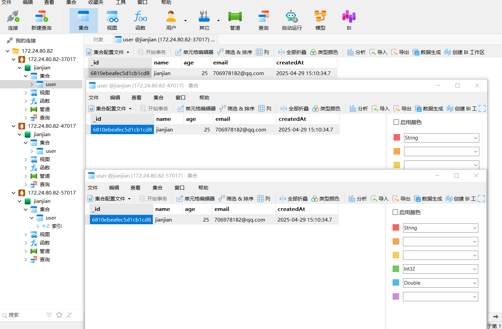Collapse the 172.24.80.82-47017 connection node
Screen dimensions: 502x329
click(13, 126)
